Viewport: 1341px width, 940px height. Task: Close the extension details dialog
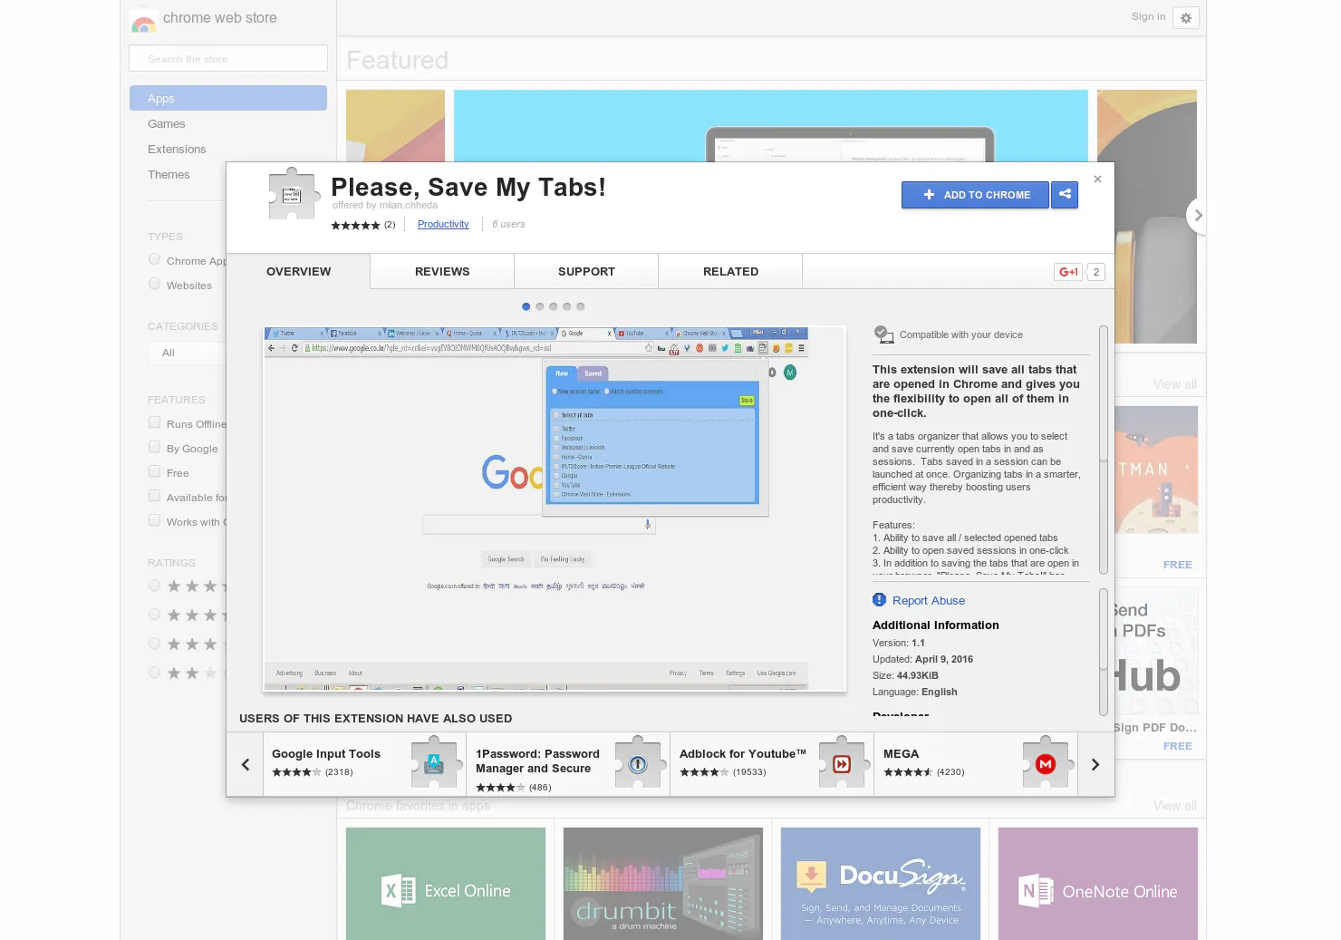click(1097, 179)
